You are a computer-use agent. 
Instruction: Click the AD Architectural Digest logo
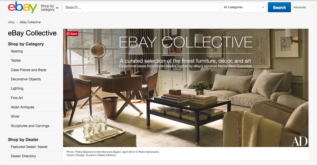(x=299, y=141)
